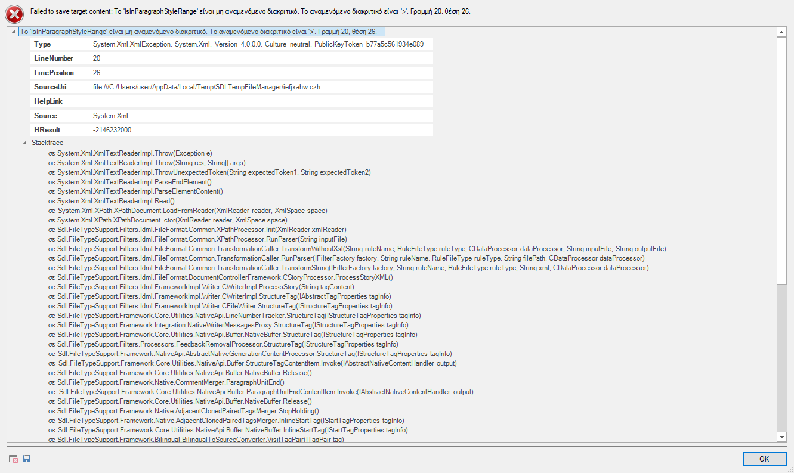Select the CWriterImpl.StructureTag stack line

(x=220, y=296)
